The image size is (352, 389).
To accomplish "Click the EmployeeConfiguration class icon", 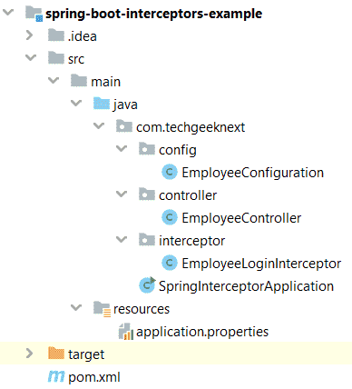I will tap(170, 172).
